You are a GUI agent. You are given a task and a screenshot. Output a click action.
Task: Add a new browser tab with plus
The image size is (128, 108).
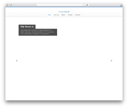(121, 6)
